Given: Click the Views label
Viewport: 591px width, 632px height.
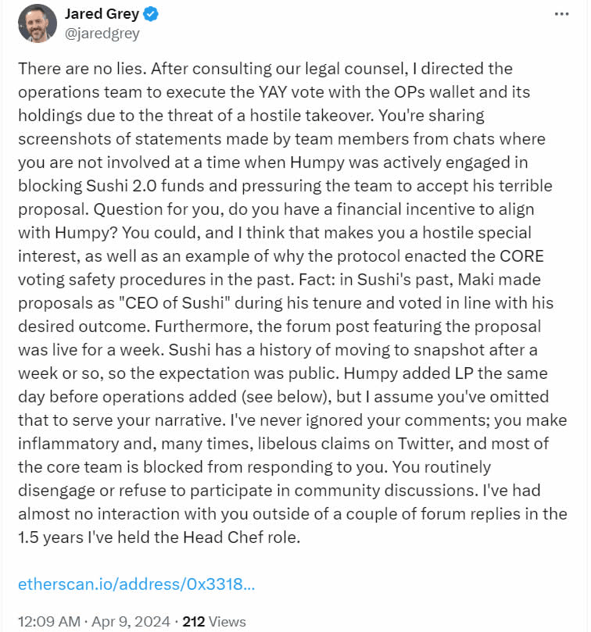Looking at the screenshot, I should (x=227, y=622).
